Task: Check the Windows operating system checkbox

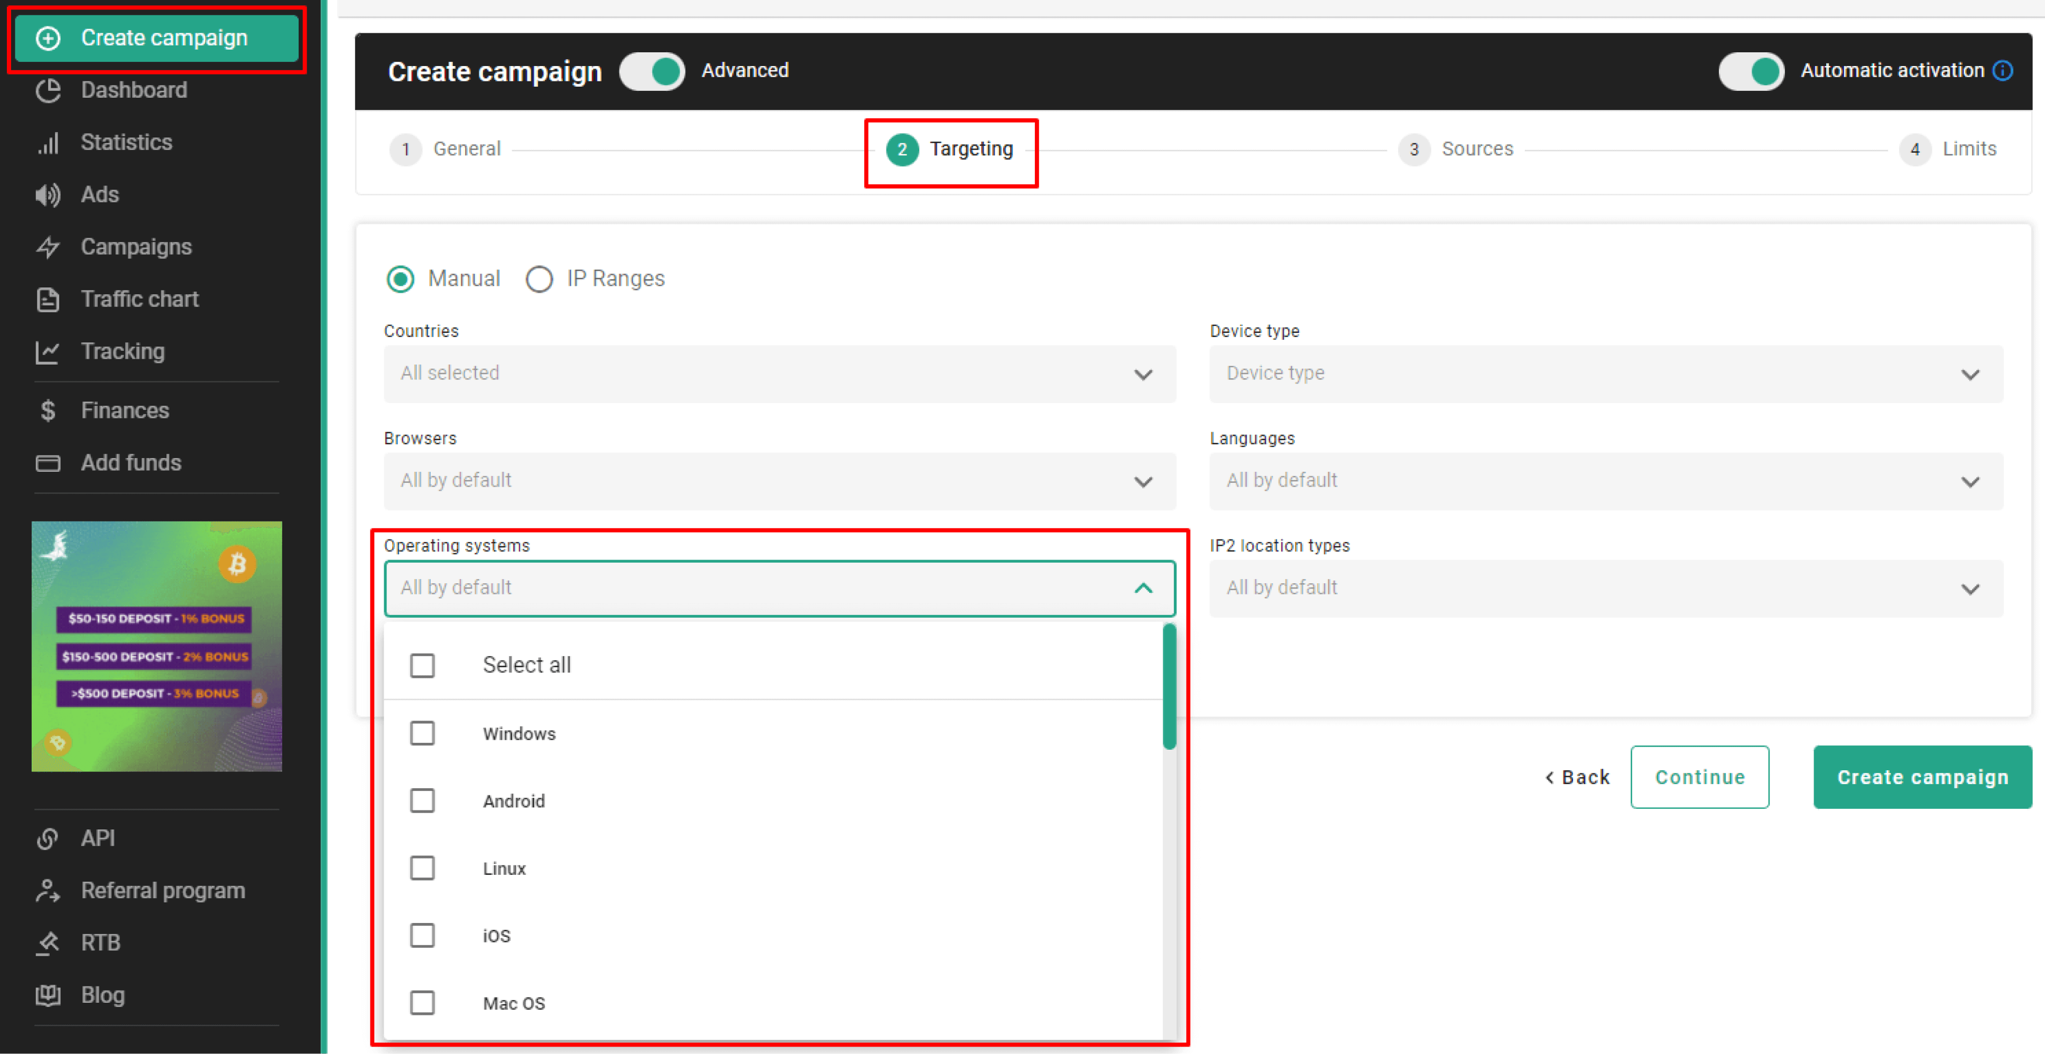Action: coord(422,733)
